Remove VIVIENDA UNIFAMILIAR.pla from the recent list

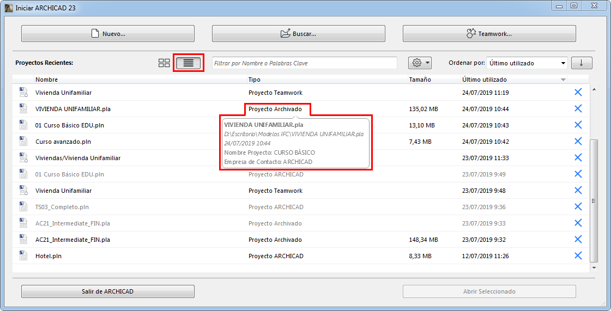578,109
